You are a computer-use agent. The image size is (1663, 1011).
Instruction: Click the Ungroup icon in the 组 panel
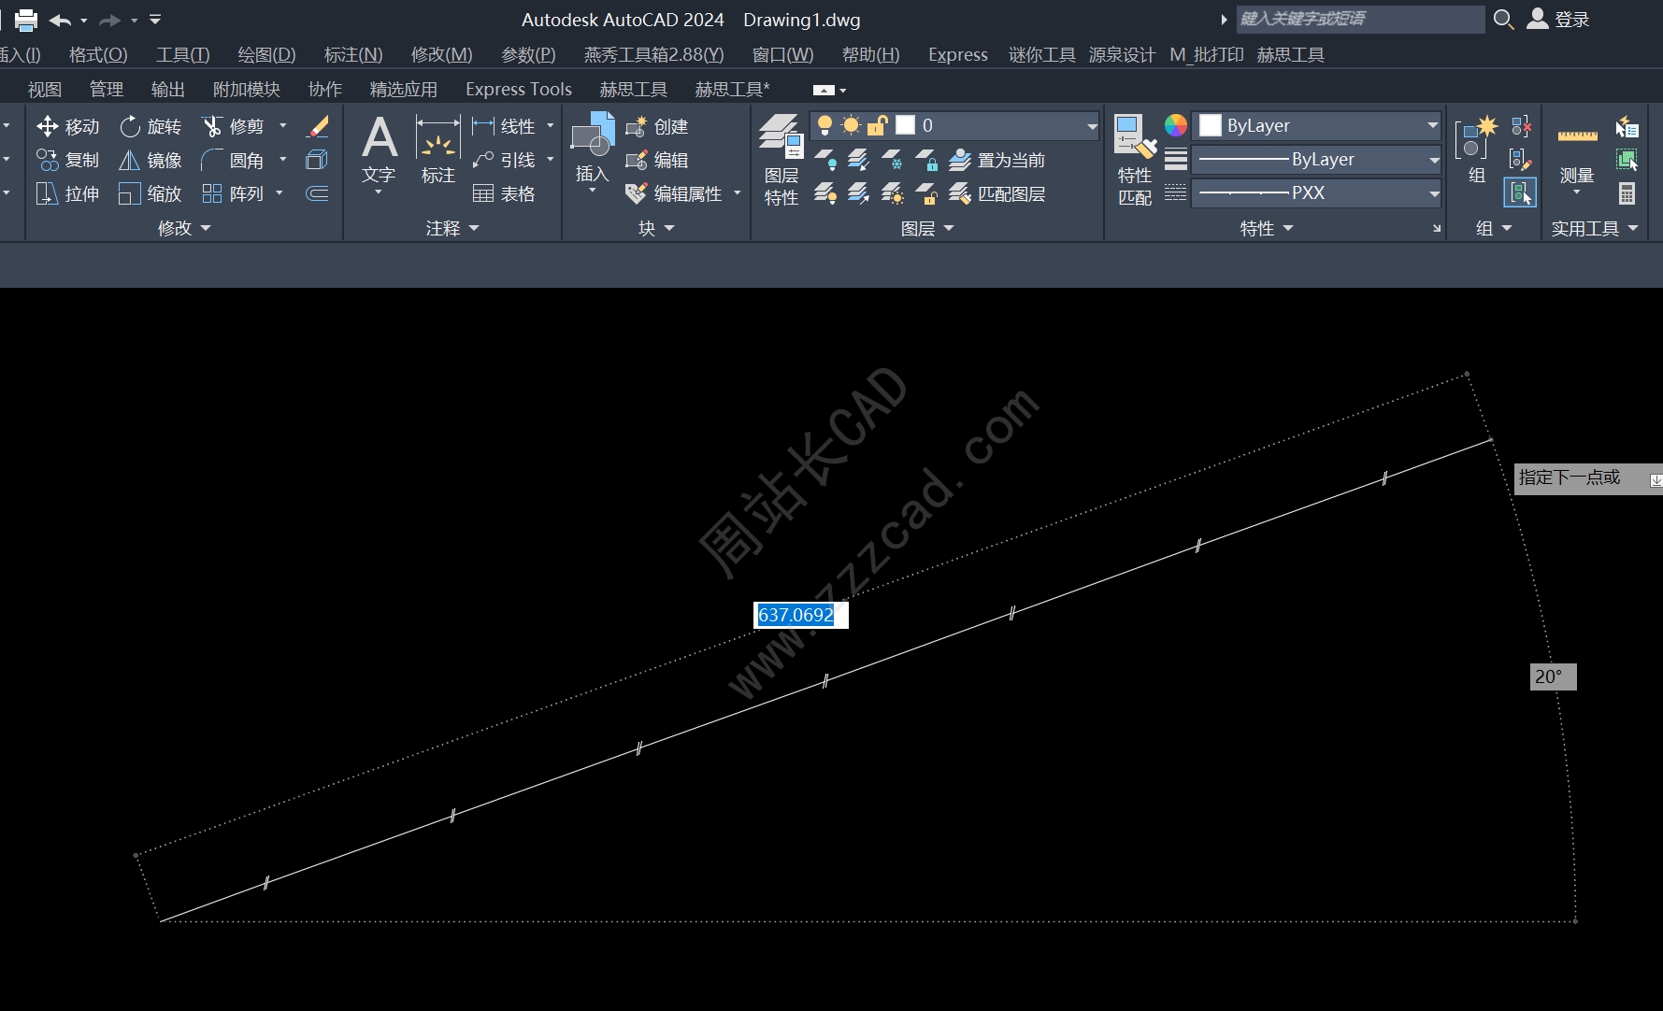coord(1522,126)
